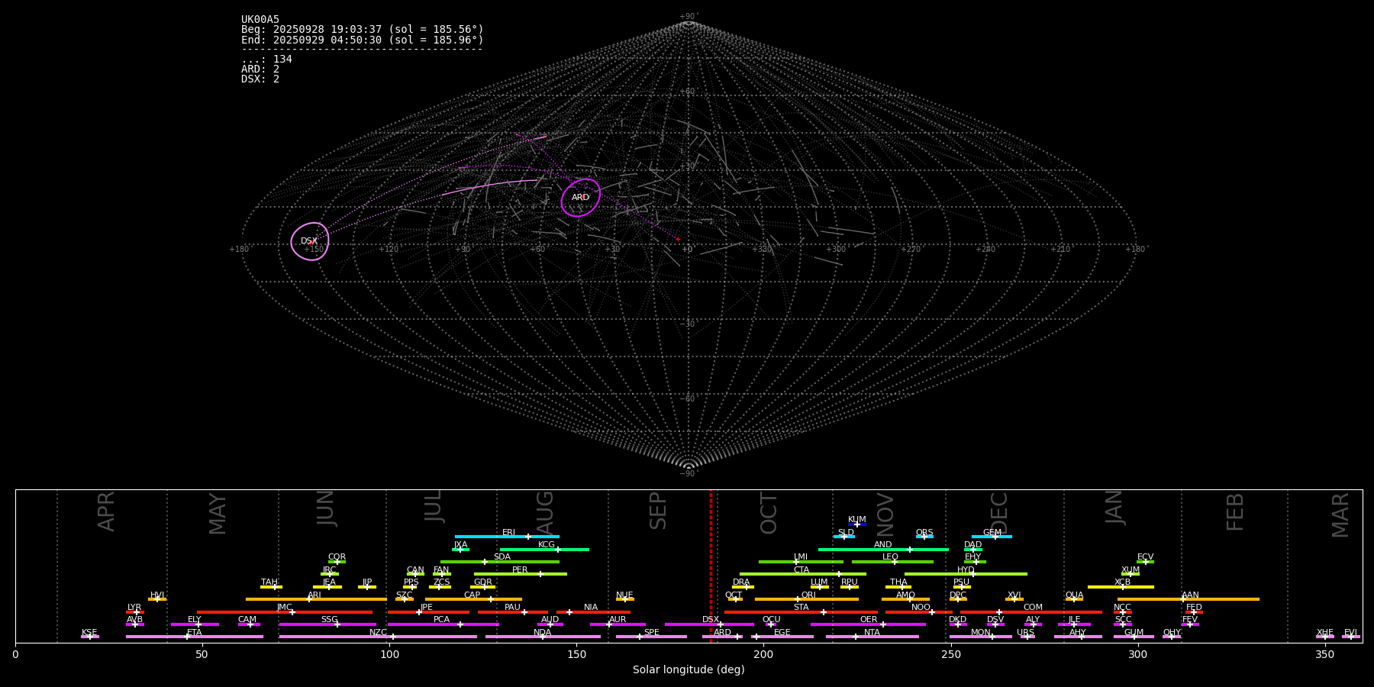Select the NTA shower label
This screenshot has width=1374, height=687.
(872, 633)
